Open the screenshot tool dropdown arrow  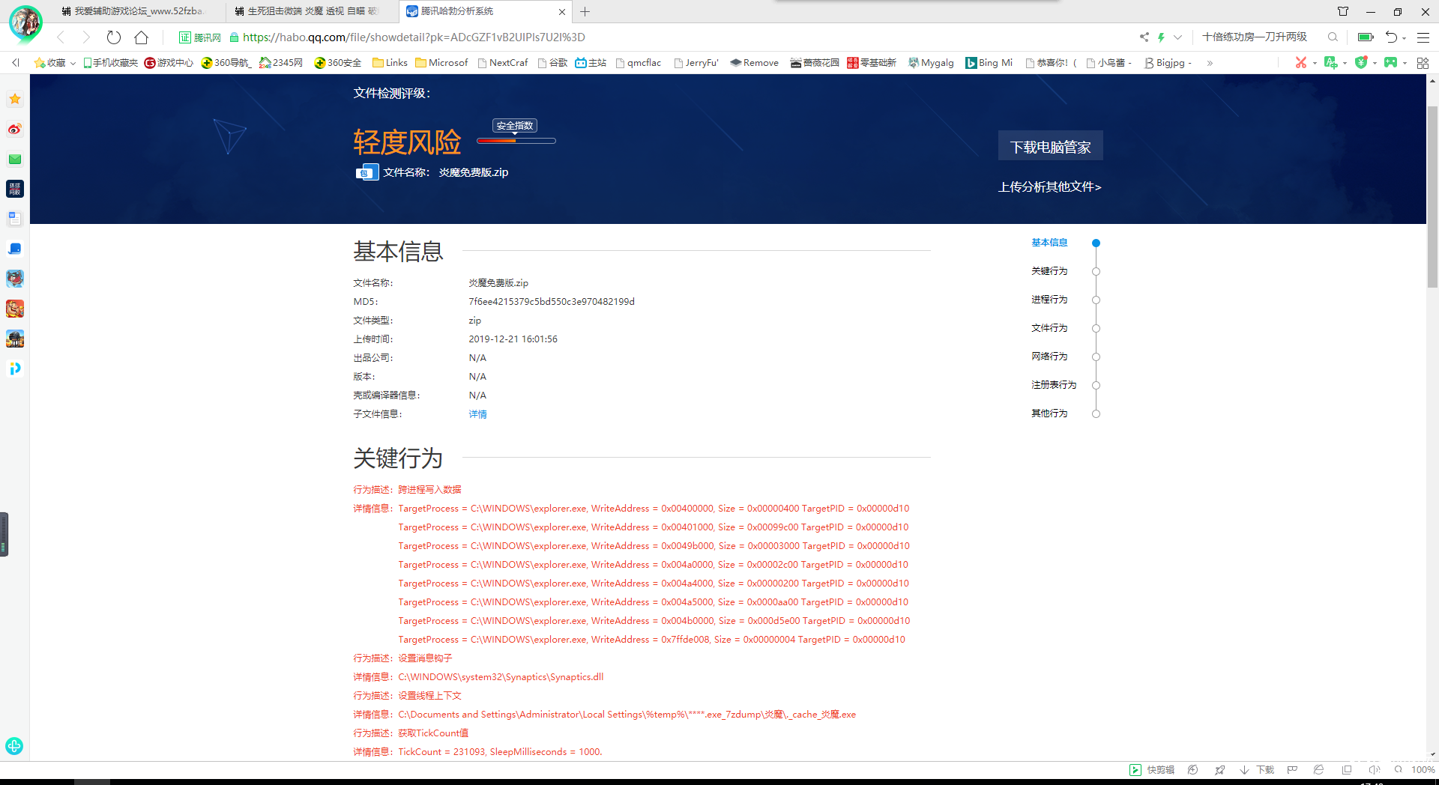coord(1315,64)
